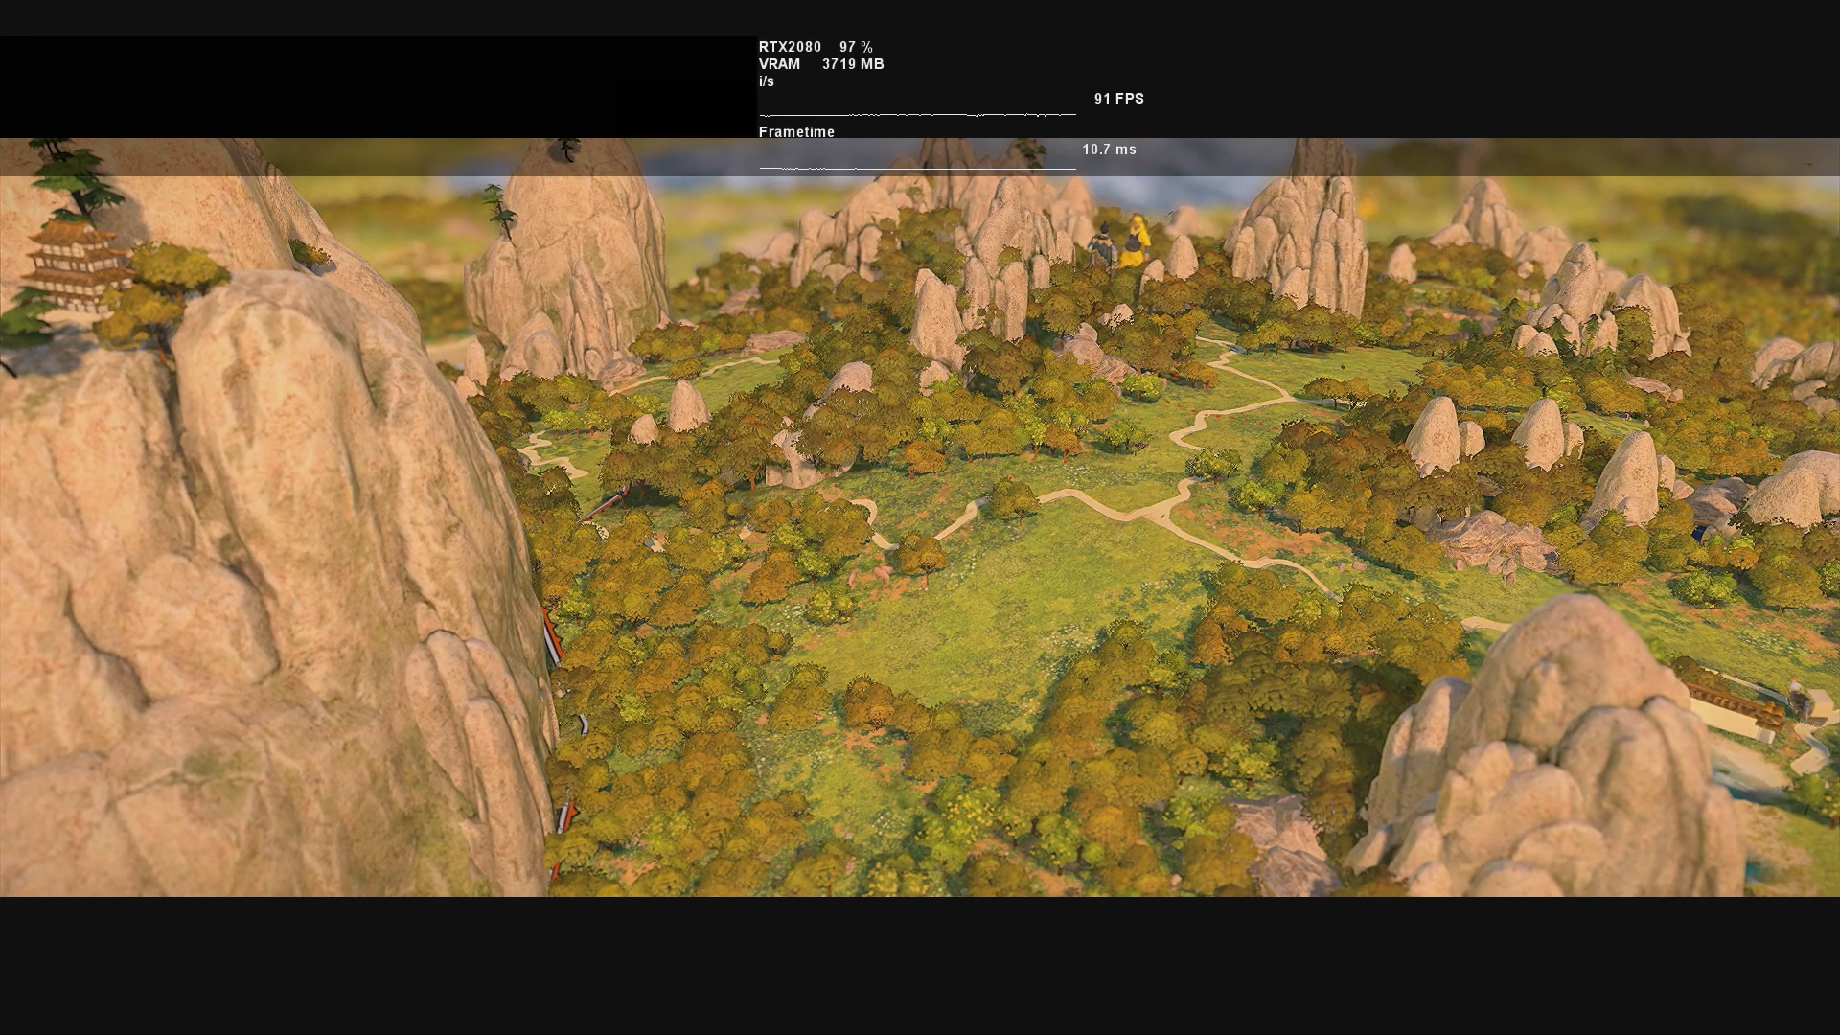Select the yellow-robed character on the hill
The height and width of the screenshot is (1035, 1840).
[x=1135, y=241]
